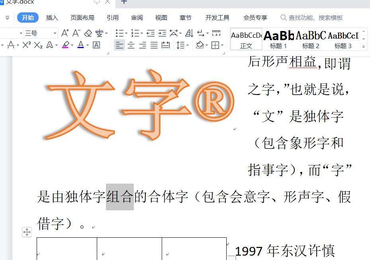Viewport: 370px width, 260px height.
Task: Click the line spacing icon
Action: pos(180,45)
